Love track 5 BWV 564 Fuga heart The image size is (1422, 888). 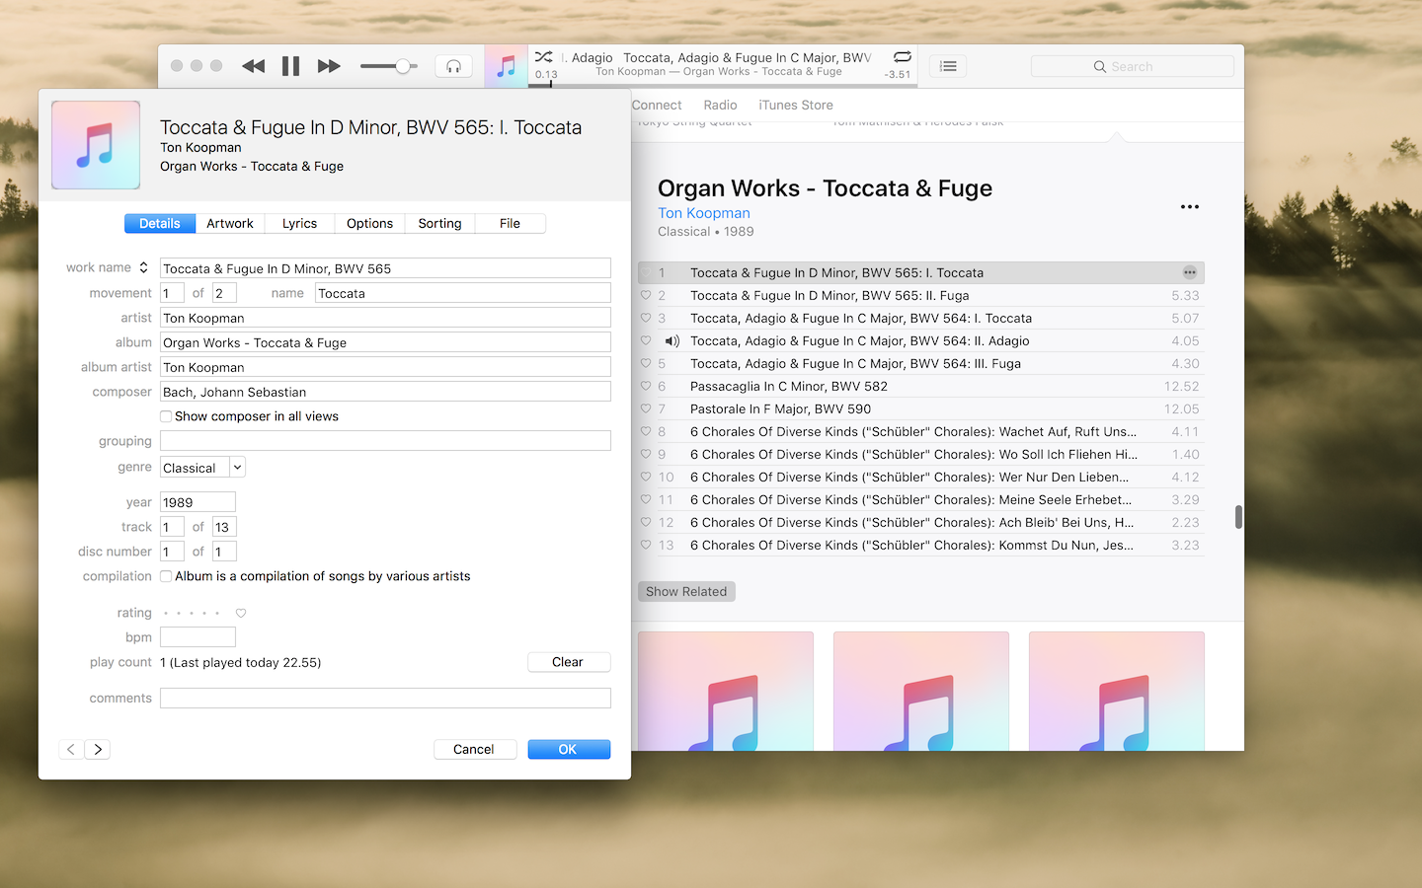click(x=646, y=363)
